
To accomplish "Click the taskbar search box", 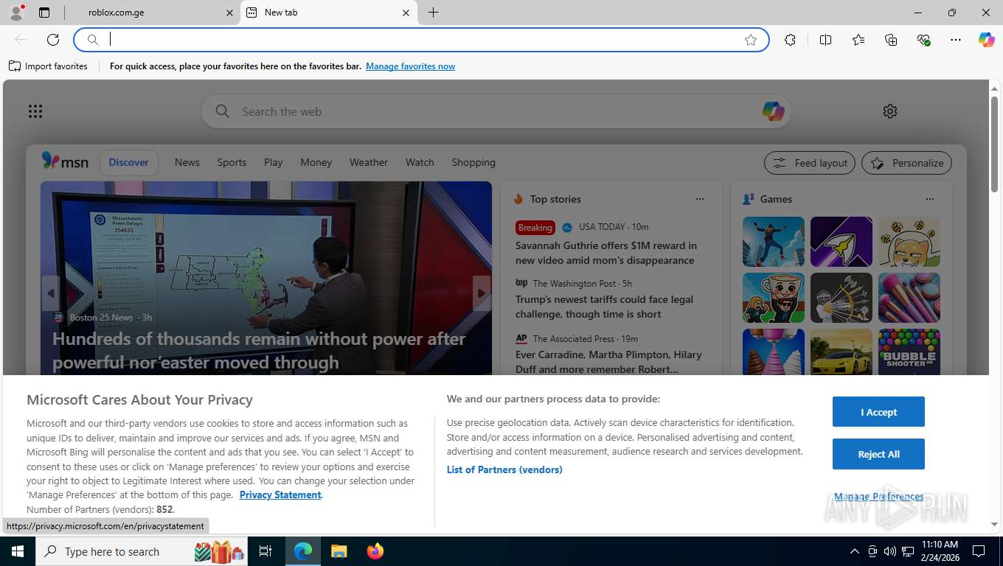I will (142, 551).
